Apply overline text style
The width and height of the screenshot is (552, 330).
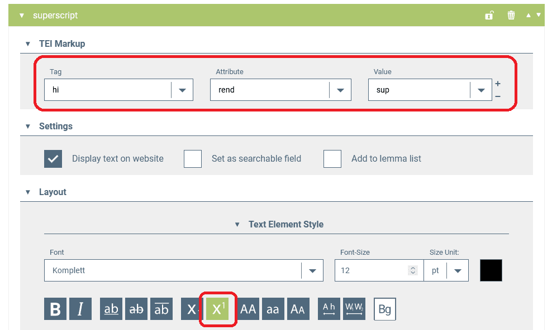pos(161,309)
